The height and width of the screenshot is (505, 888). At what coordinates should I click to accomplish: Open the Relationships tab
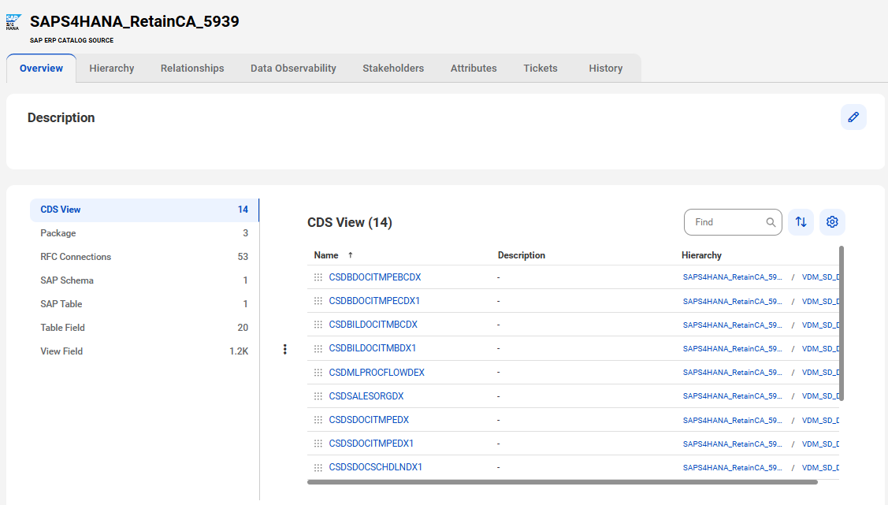click(192, 68)
